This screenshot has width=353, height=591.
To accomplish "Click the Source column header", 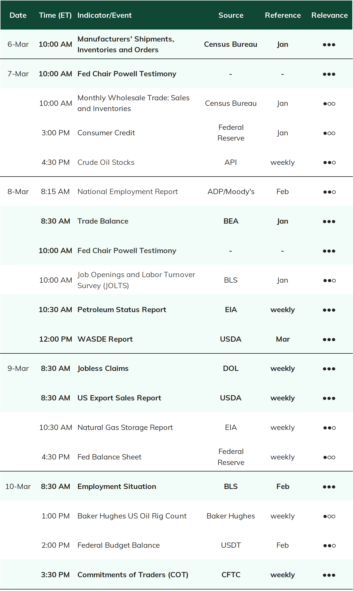I will 231,15.
